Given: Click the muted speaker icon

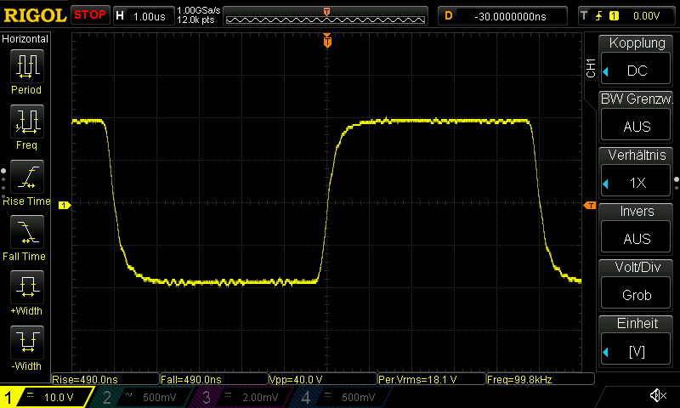Looking at the screenshot, I should [x=658, y=395].
